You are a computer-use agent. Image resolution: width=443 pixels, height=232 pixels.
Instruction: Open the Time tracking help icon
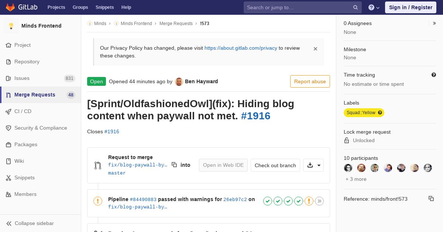click(x=434, y=75)
